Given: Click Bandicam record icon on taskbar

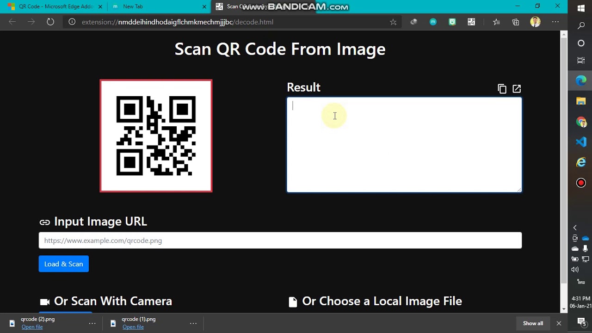Looking at the screenshot, I should click(581, 183).
